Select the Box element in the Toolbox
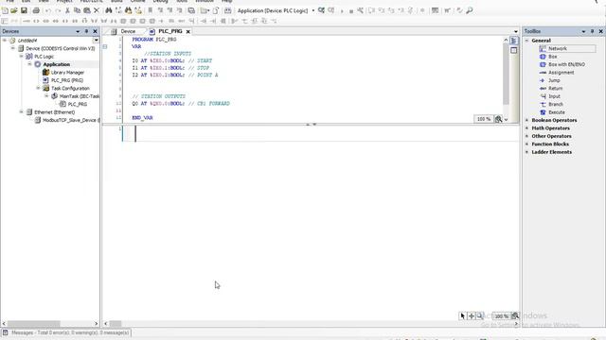Image resolution: width=606 pixels, height=340 pixels. [x=548, y=57]
